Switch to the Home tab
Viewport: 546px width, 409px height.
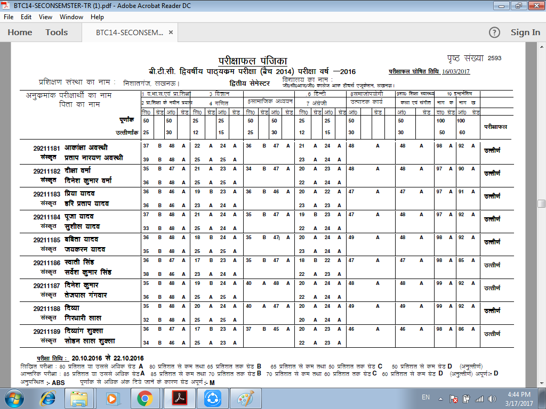[20, 32]
